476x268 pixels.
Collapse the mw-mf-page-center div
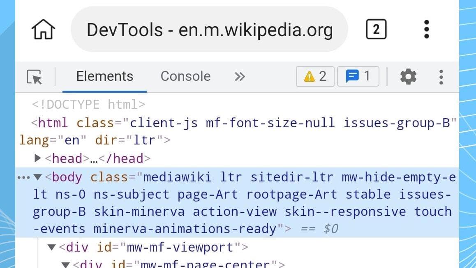point(65,264)
